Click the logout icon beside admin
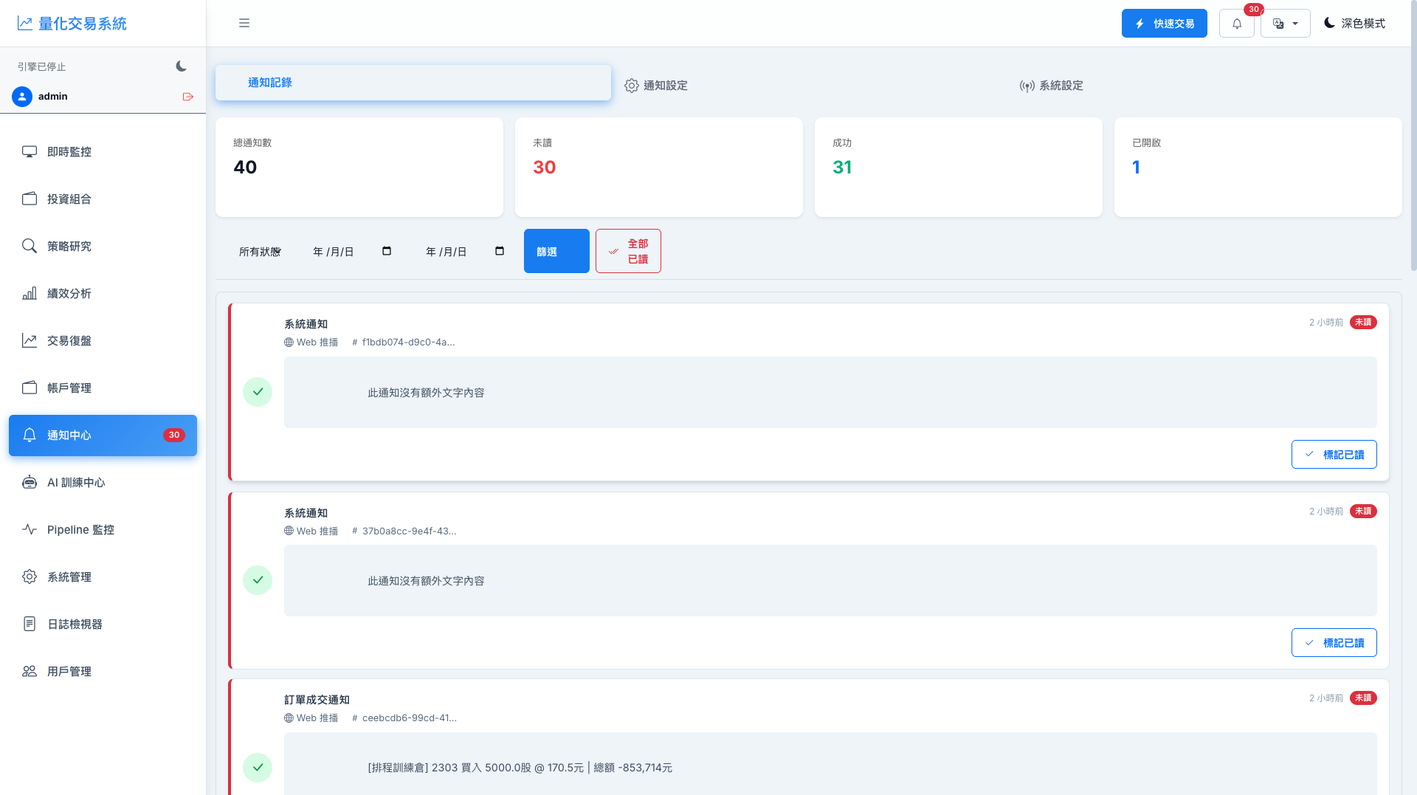Screen dimensions: 1417x795 click(x=188, y=97)
